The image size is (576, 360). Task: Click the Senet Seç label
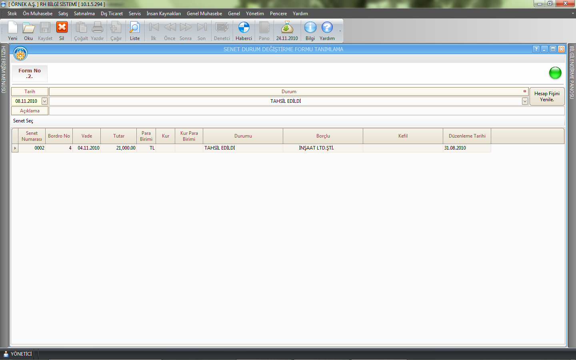(x=23, y=121)
